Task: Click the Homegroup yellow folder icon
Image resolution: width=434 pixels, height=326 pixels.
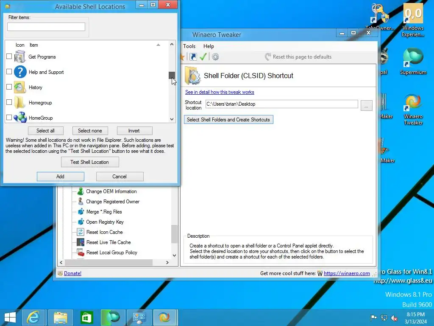Action: click(x=20, y=102)
